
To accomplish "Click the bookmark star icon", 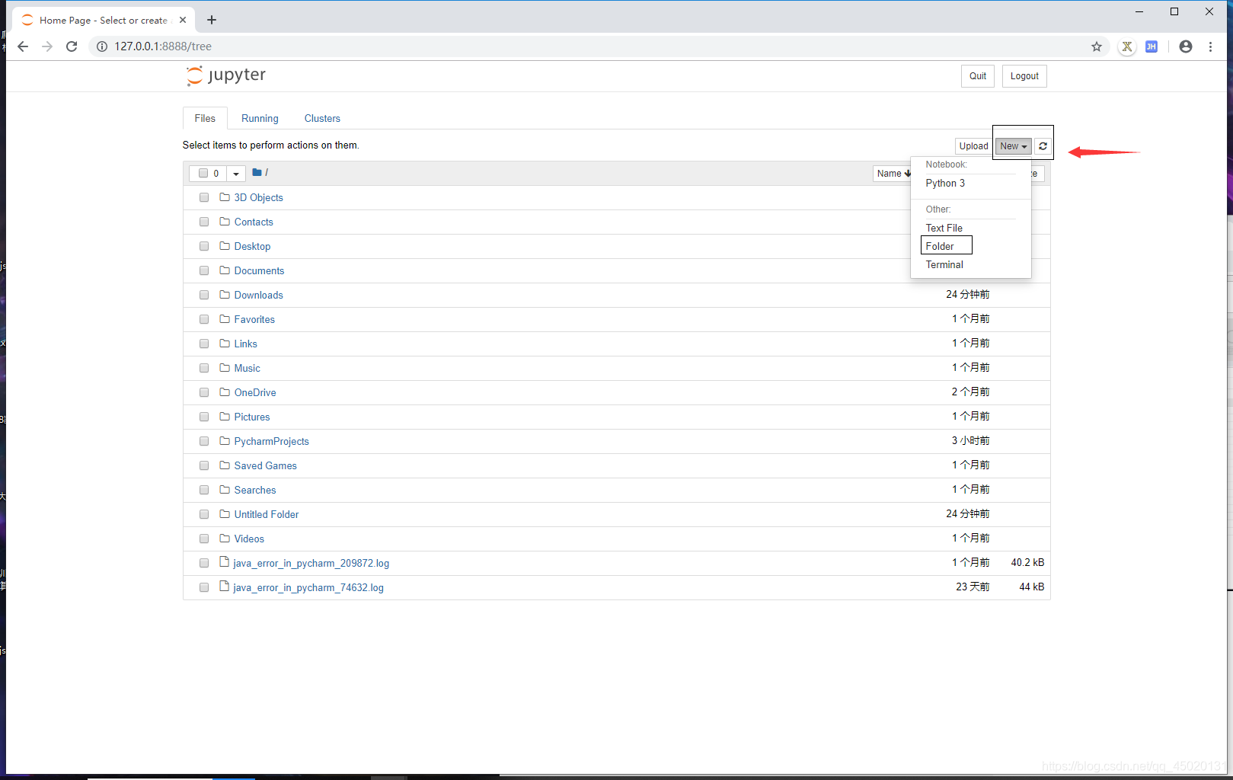I will pyautogui.click(x=1097, y=46).
